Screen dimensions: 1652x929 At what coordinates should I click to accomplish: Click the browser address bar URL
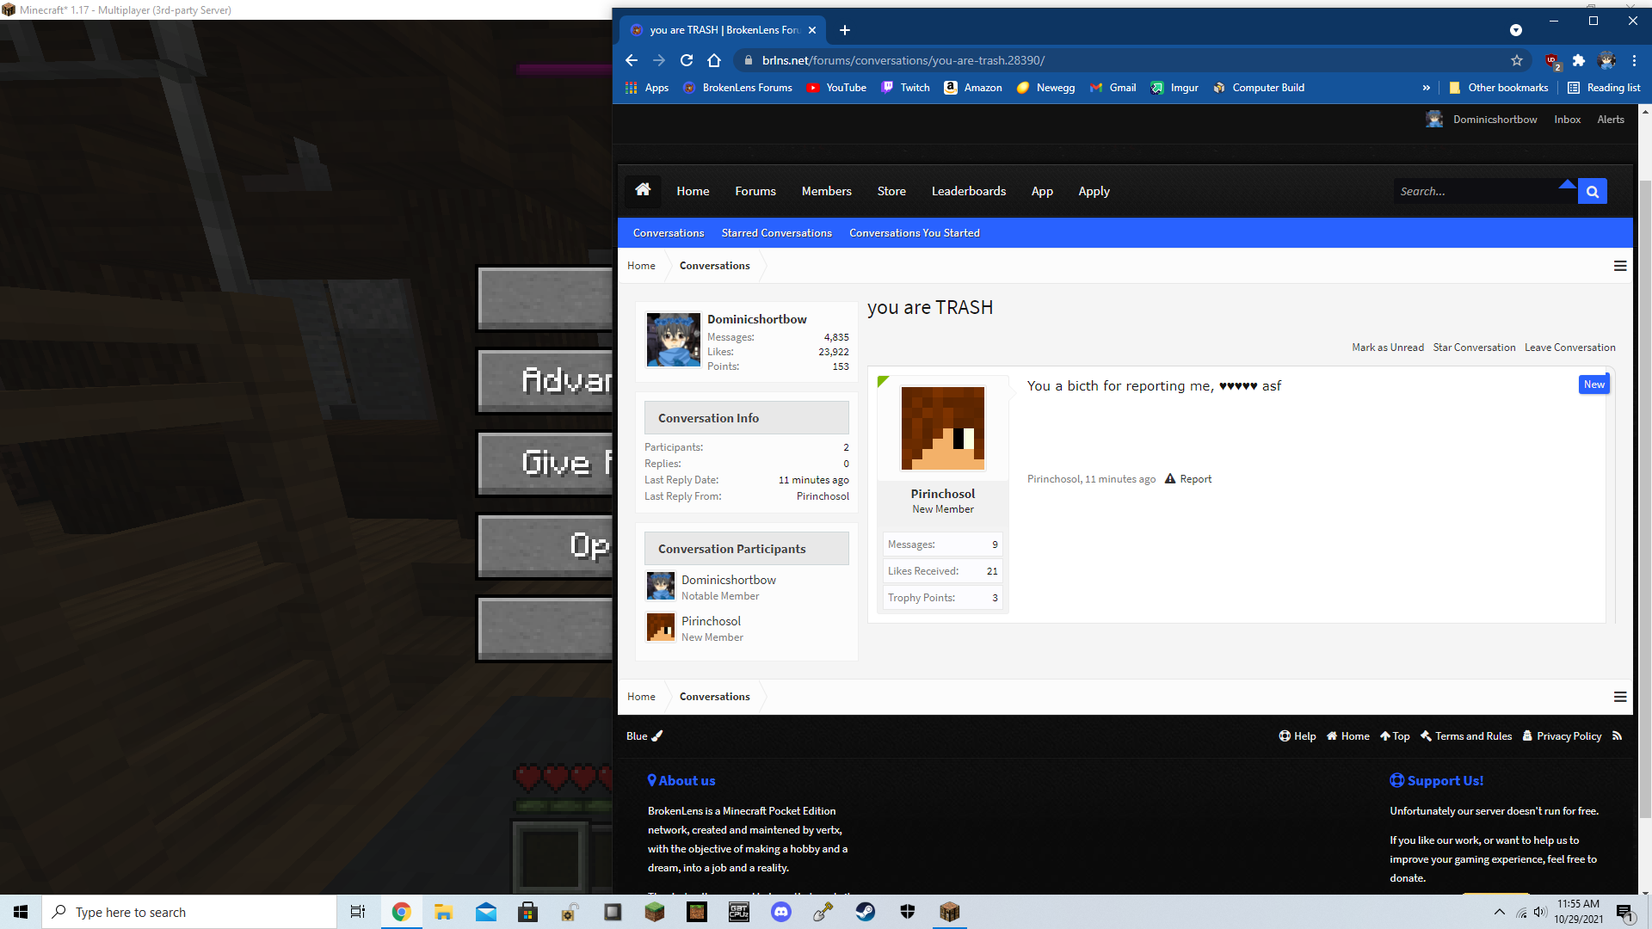pos(903,60)
